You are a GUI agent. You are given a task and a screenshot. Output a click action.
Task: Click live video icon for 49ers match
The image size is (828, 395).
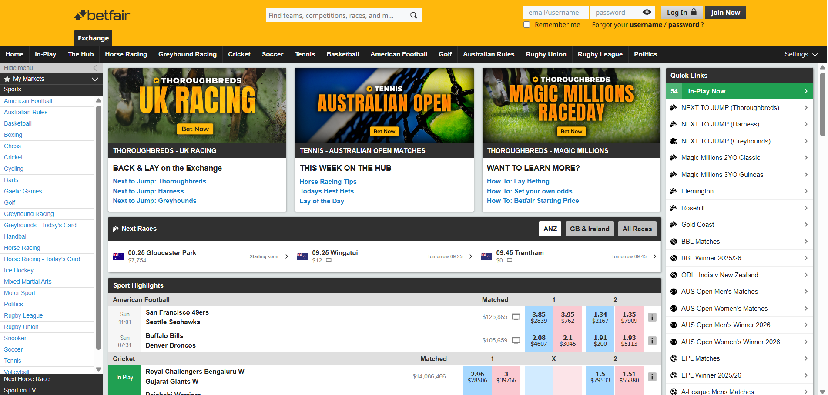516,317
